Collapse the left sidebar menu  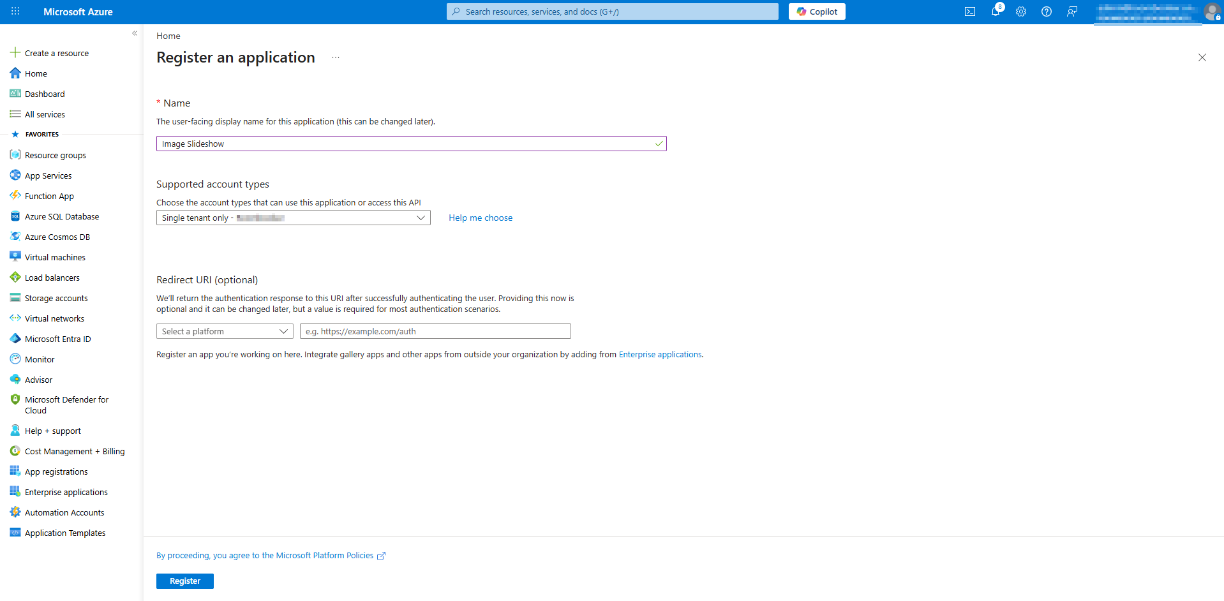click(135, 33)
